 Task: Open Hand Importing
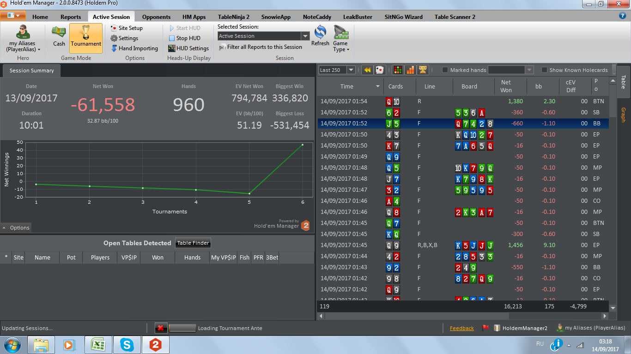click(134, 48)
